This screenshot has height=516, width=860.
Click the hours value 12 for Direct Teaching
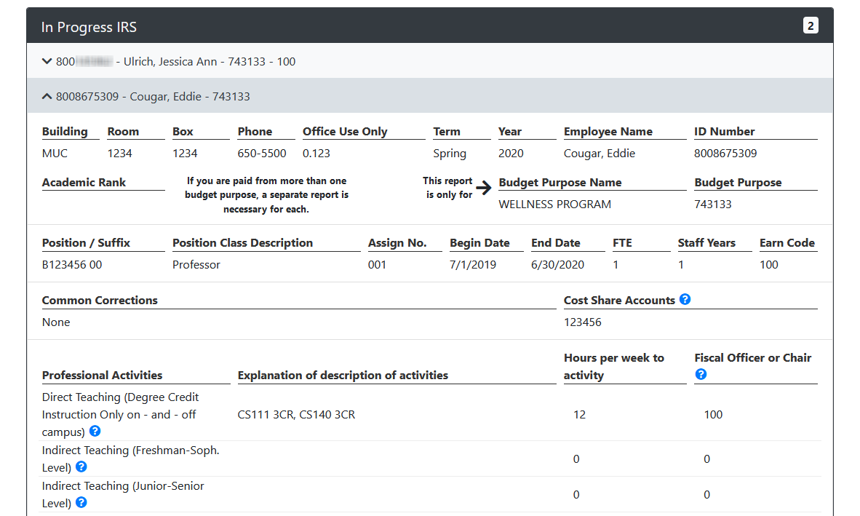pos(579,415)
